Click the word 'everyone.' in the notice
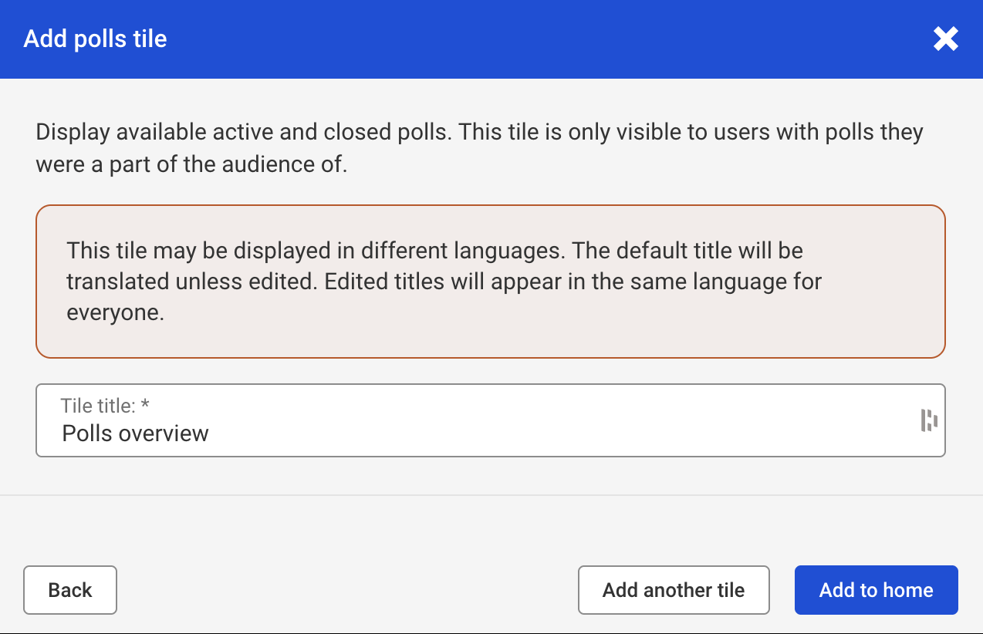The height and width of the screenshot is (634, 983). 115,313
